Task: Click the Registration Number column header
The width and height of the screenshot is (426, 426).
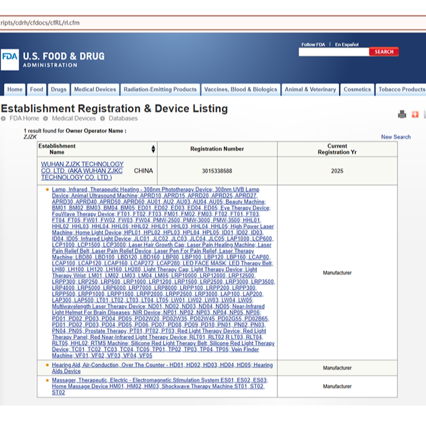Action: point(217,149)
